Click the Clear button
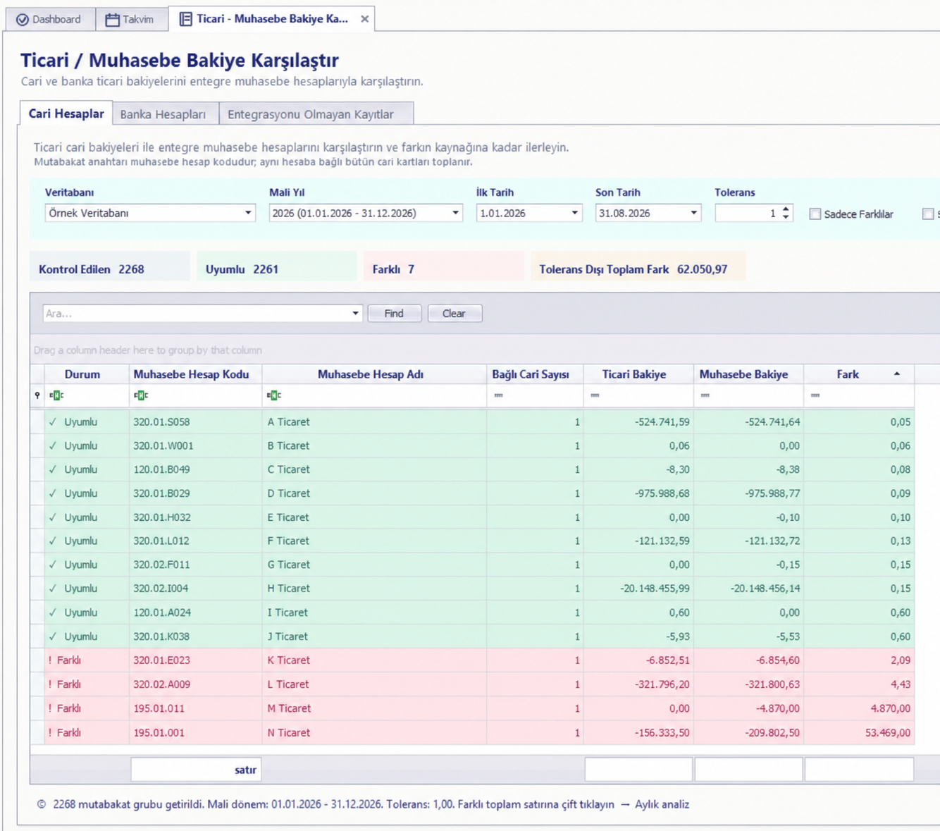Image resolution: width=940 pixels, height=831 pixels. click(x=454, y=314)
